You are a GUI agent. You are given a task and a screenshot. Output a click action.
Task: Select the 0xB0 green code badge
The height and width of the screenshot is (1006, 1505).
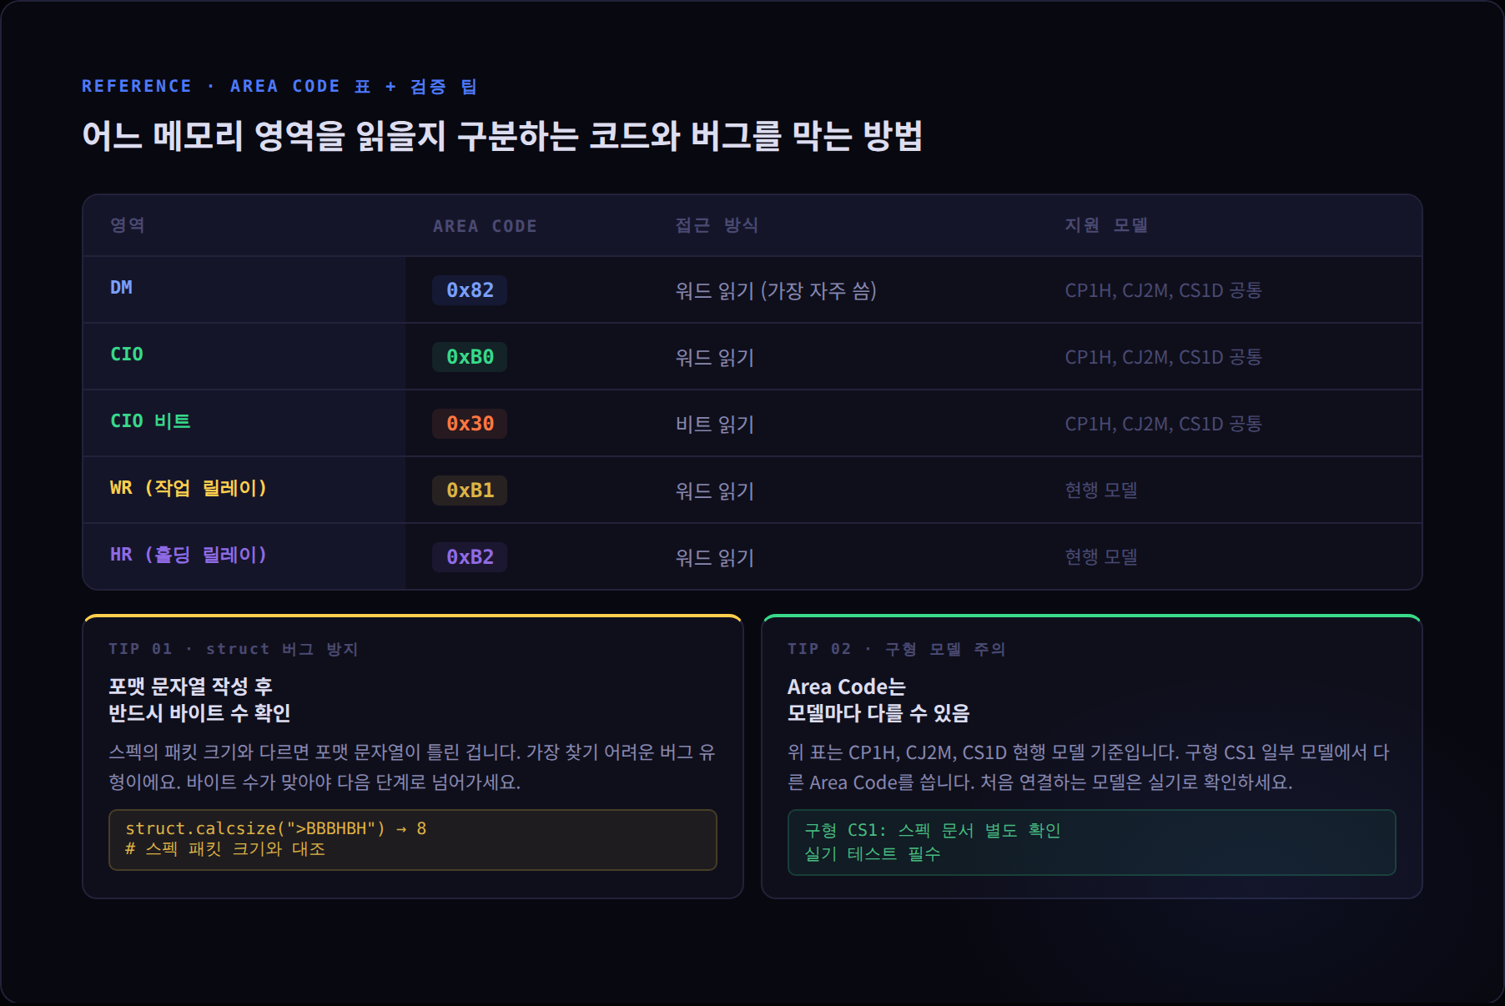pos(470,357)
